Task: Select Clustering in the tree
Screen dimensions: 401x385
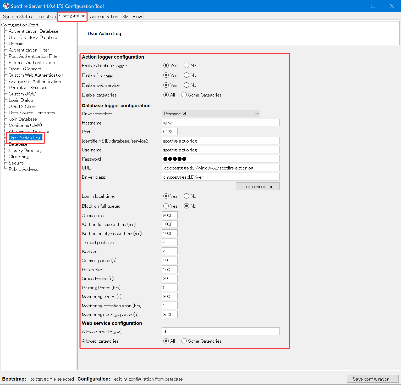Action: click(19, 157)
